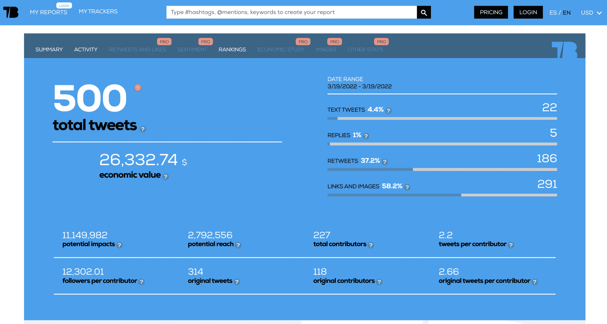Open MY TRACKERS from the top menu

[98, 11]
